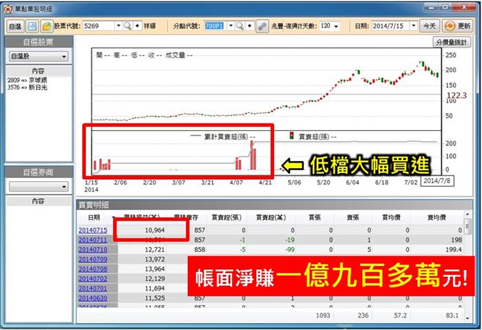Open the 20140709 date link
482x330 pixels.
click(93, 259)
